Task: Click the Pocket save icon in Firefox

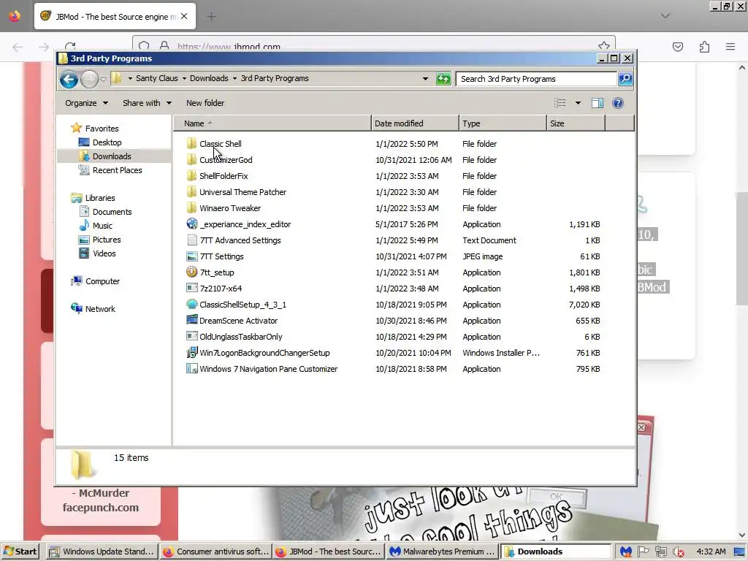Action: click(677, 47)
